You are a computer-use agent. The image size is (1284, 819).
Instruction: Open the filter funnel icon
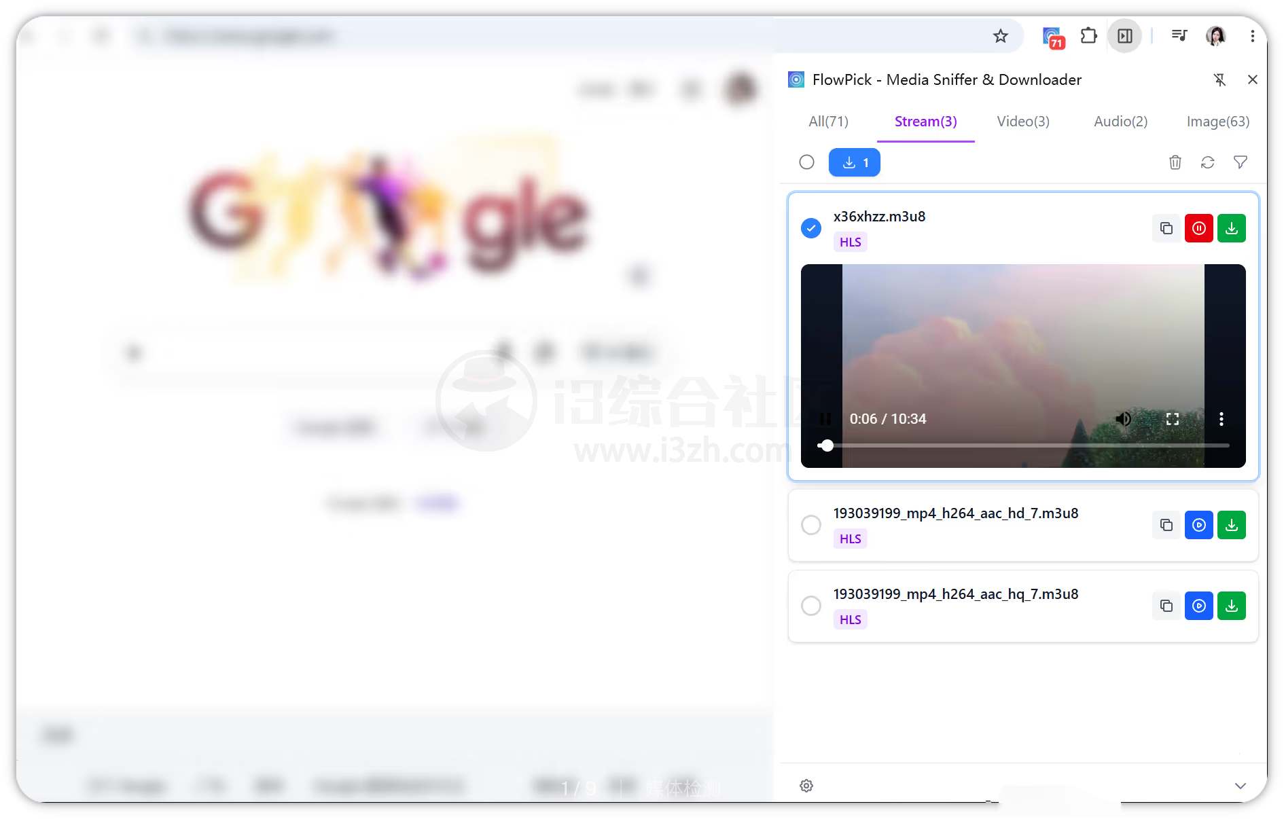tap(1240, 162)
